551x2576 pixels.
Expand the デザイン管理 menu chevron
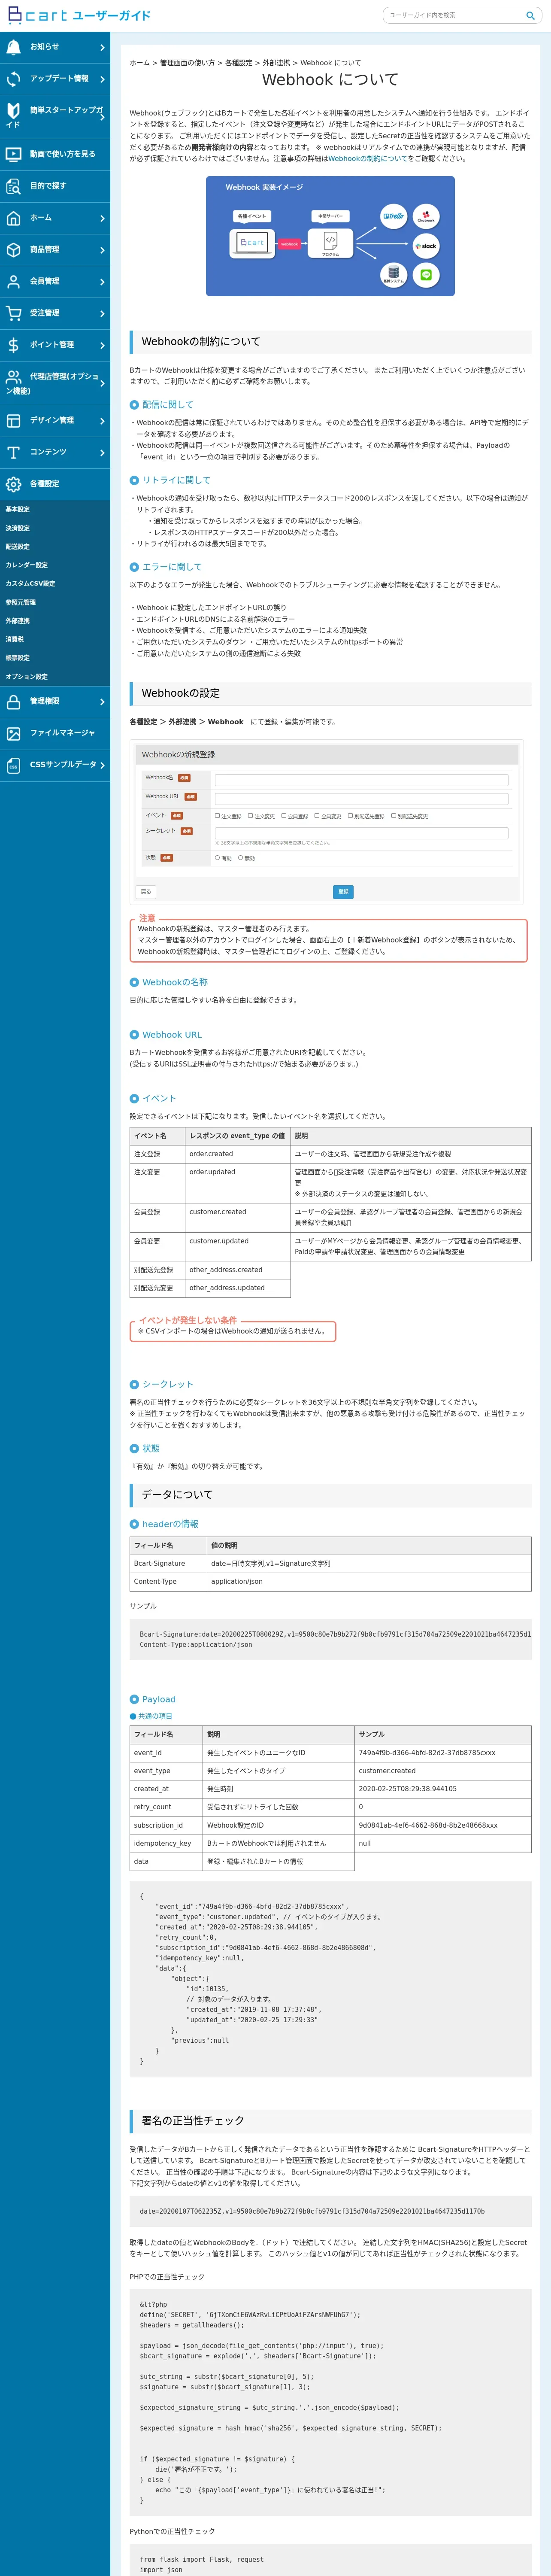click(102, 421)
